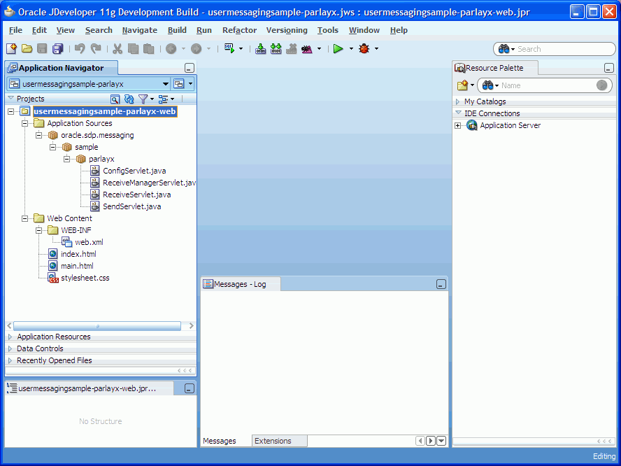
Task: Expand the Recently Opened Files section
Action: (10, 360)
